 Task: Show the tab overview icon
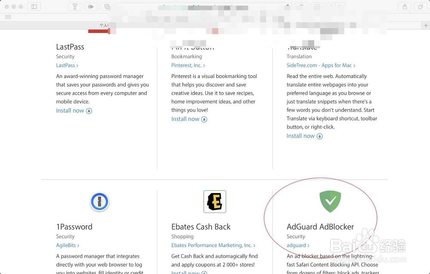click(421, 6)
